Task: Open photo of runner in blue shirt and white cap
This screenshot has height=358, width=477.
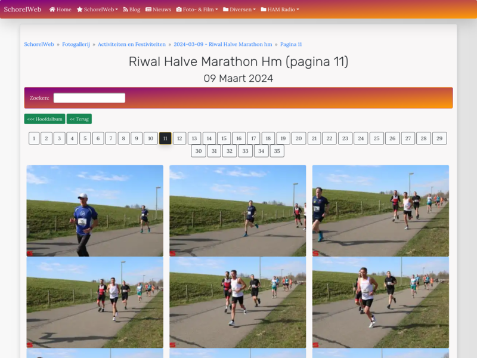Action: coord(95,211)
